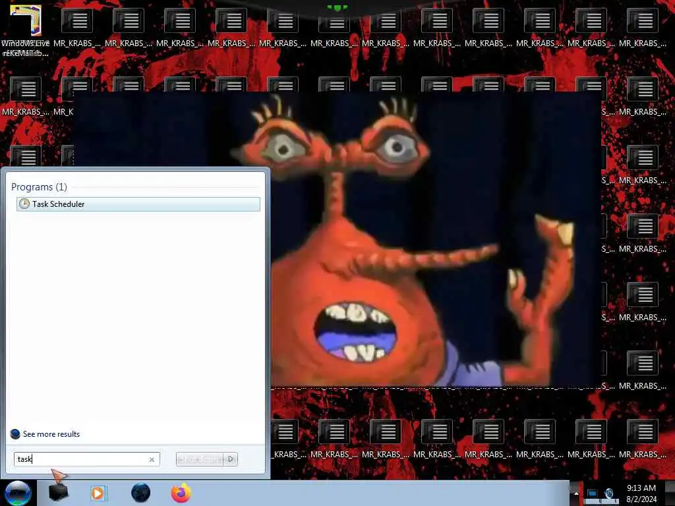Open the clock showing 9:13 AM
Screen dimensions: 675x506
point(641,493)
